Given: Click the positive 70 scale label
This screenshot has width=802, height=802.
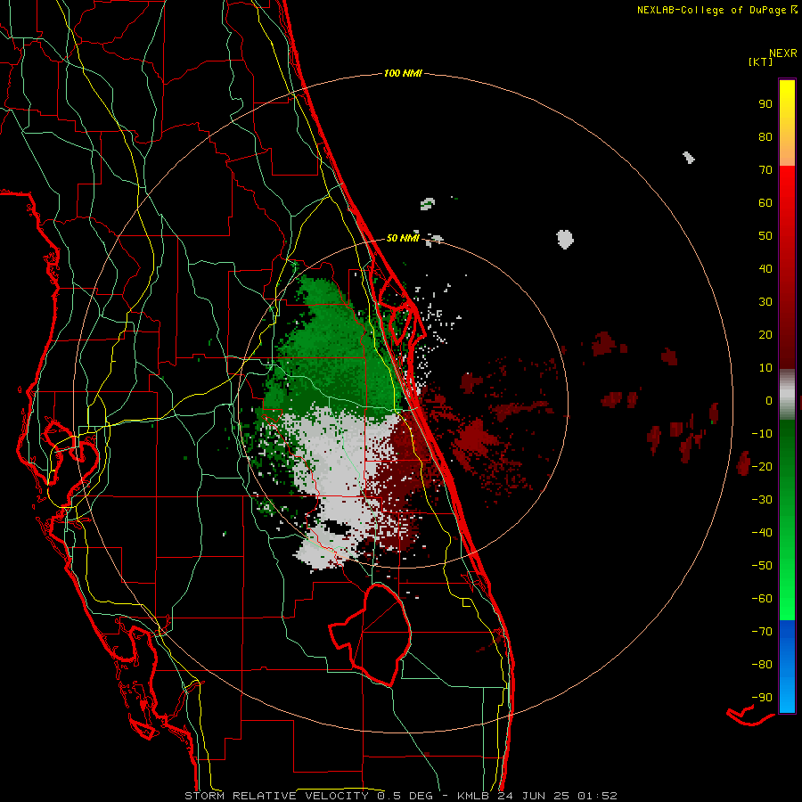Looking at the screenshot, I should tap(765, 170).
